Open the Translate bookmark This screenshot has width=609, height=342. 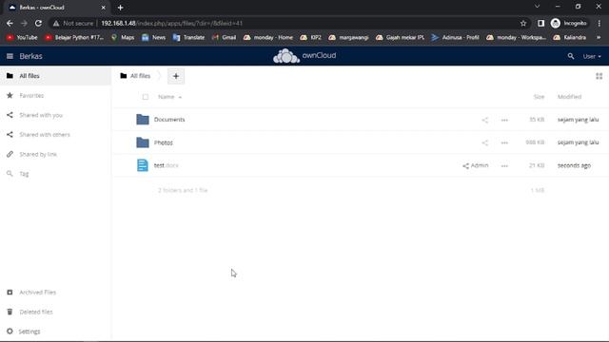click(188, 37)
